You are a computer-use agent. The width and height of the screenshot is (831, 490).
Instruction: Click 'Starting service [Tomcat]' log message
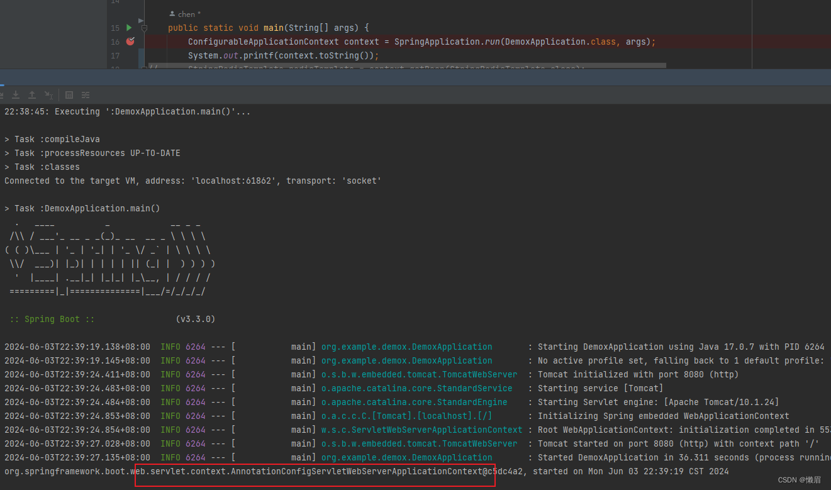[x=601, y=388]
